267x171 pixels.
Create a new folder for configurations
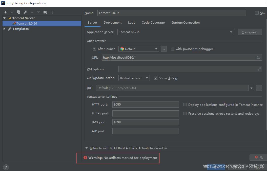(45, 12)
